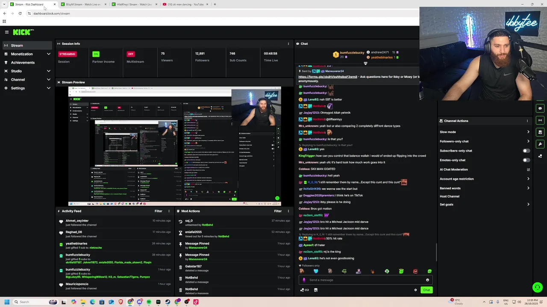The width and height of the screenshot is (547, 307).
Task: Click bumfuzzlebucky in top gifters leaderboard
Action: point(352,52)
